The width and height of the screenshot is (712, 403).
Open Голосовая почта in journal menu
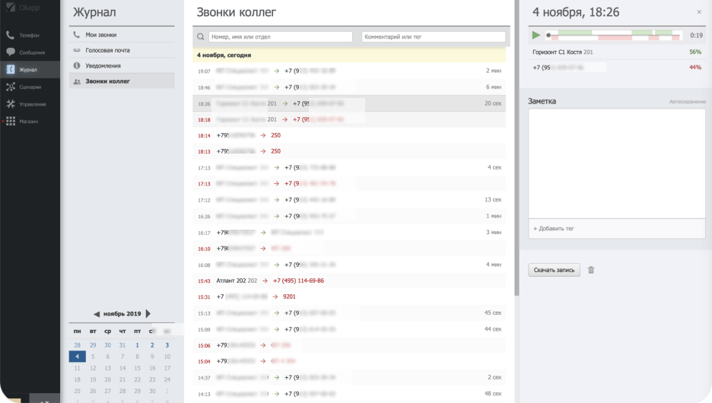107,50
